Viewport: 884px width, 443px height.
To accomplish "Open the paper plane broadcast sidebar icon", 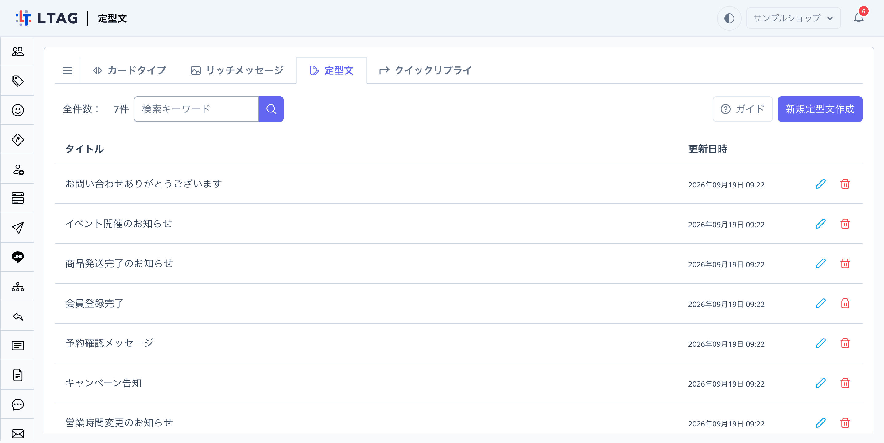I will tap(17, 228).
